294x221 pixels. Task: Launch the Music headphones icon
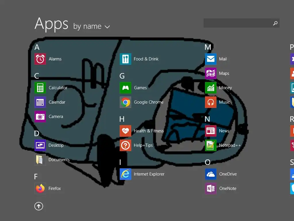click(x=211, y=102)
